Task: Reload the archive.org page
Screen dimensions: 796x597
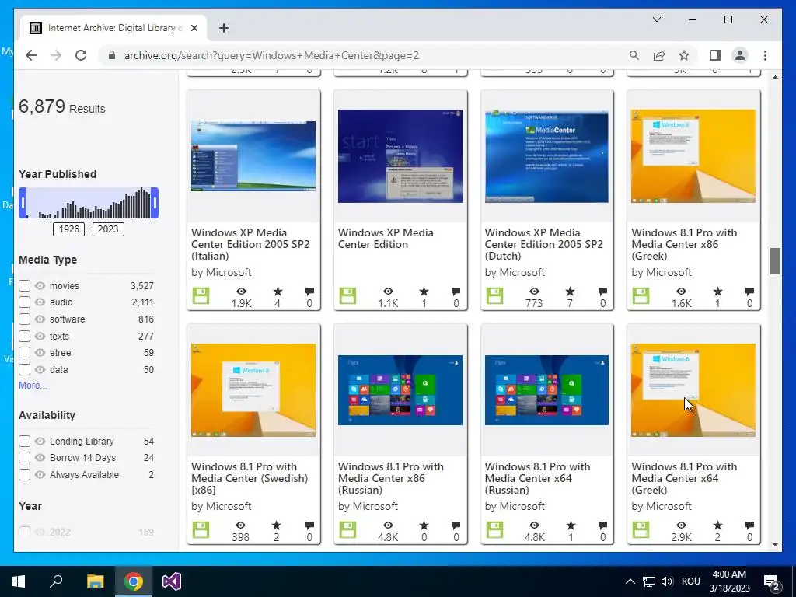Action: pos(81,55)
